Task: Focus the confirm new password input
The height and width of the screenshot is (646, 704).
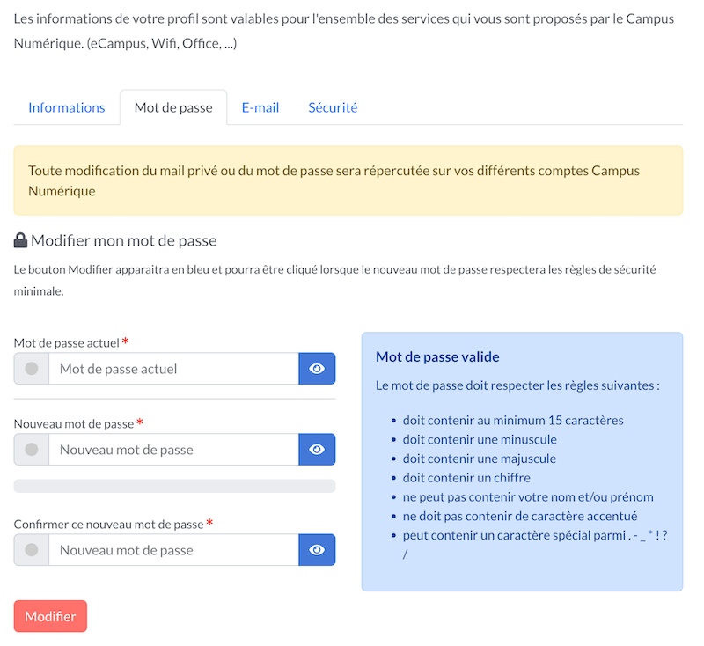Action: click(x=173, y=550)
